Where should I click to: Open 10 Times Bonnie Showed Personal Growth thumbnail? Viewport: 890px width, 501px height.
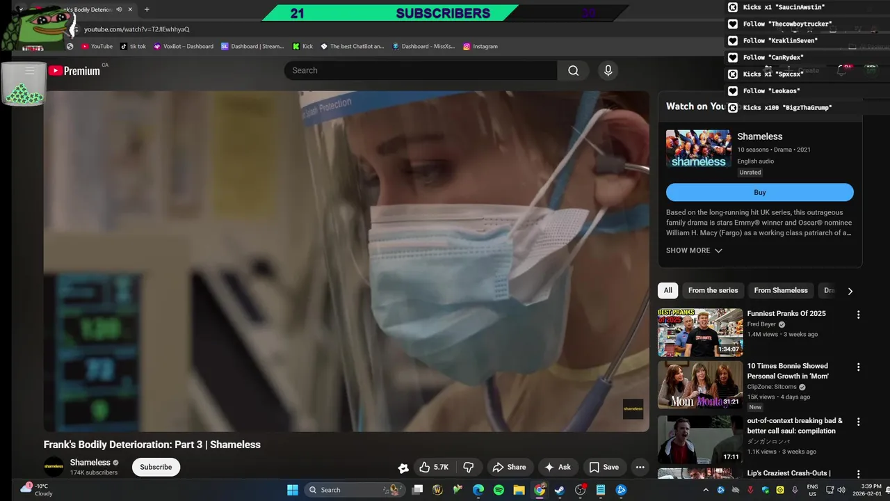click(700, 384)
